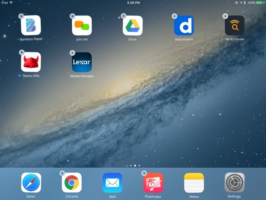
Task: Open Safari in the dock
Action: pyautogui.click(x=31, y=183)
